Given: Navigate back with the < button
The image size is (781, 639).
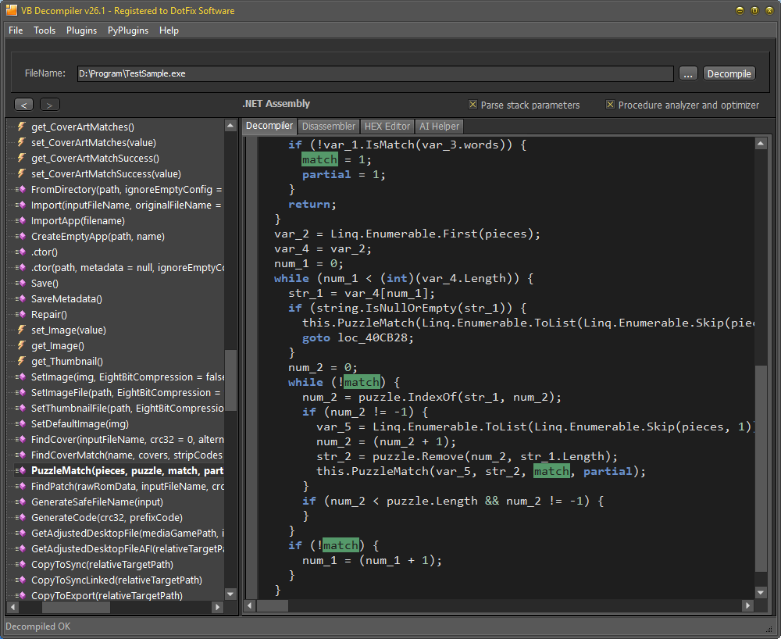Looking at the screenshot, I should point(23,105).
